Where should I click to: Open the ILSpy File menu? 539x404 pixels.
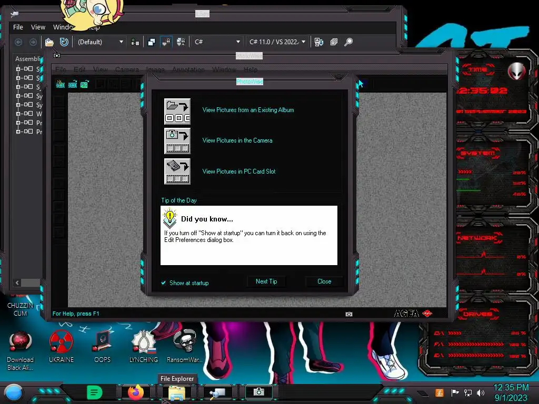(x=18, y=27)
